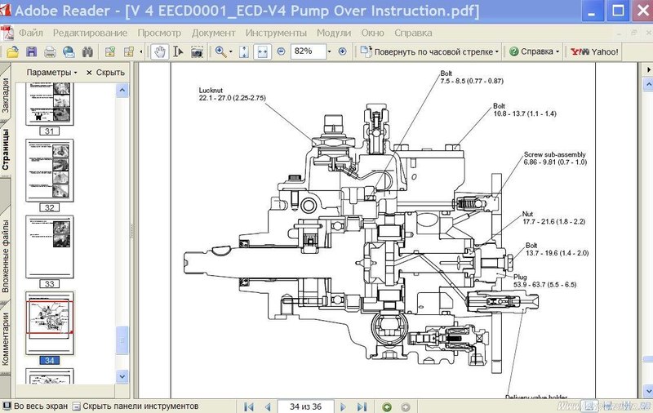
Task: Open the Редактирование menu
Action: (x=90, y=33)
